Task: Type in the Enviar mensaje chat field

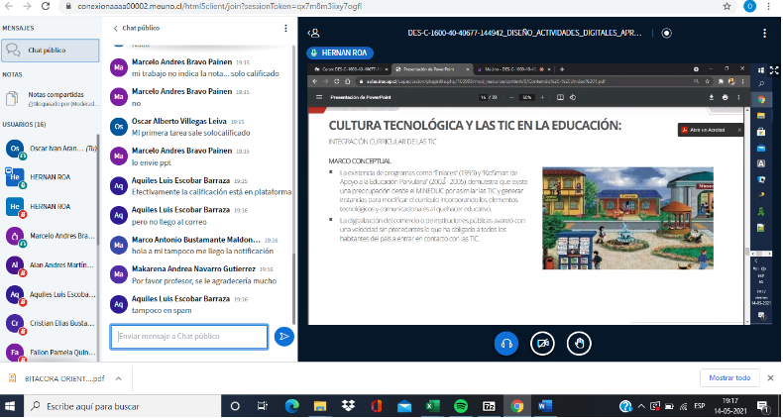Action: [x=188, y=337]
